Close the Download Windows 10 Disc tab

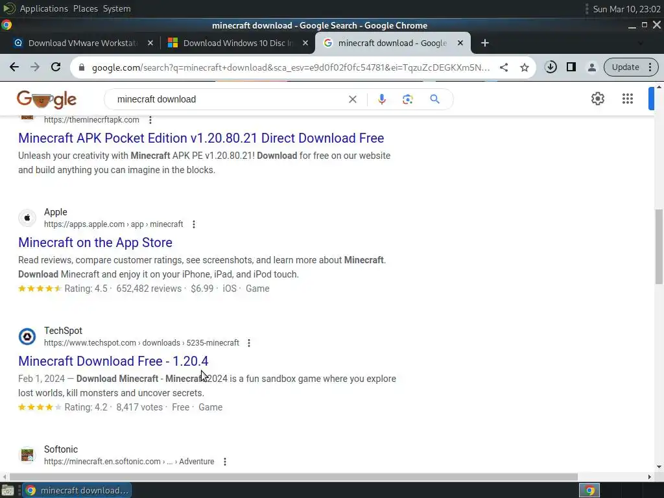pyautogui.click(x=305, y=43)
